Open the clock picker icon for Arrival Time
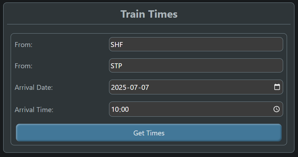Screen dimensions: 298x157 [x=276, y=109]
